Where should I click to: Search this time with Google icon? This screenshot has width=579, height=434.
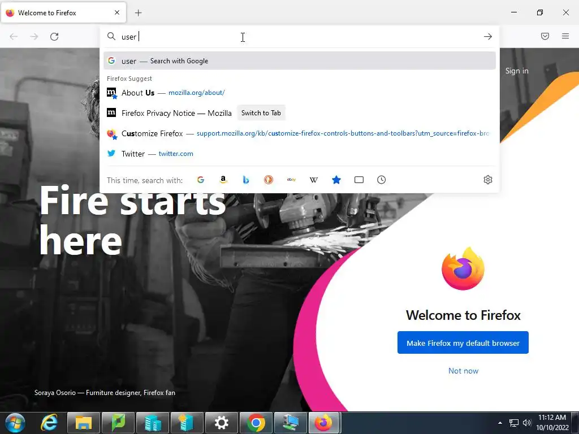(201, 180)
